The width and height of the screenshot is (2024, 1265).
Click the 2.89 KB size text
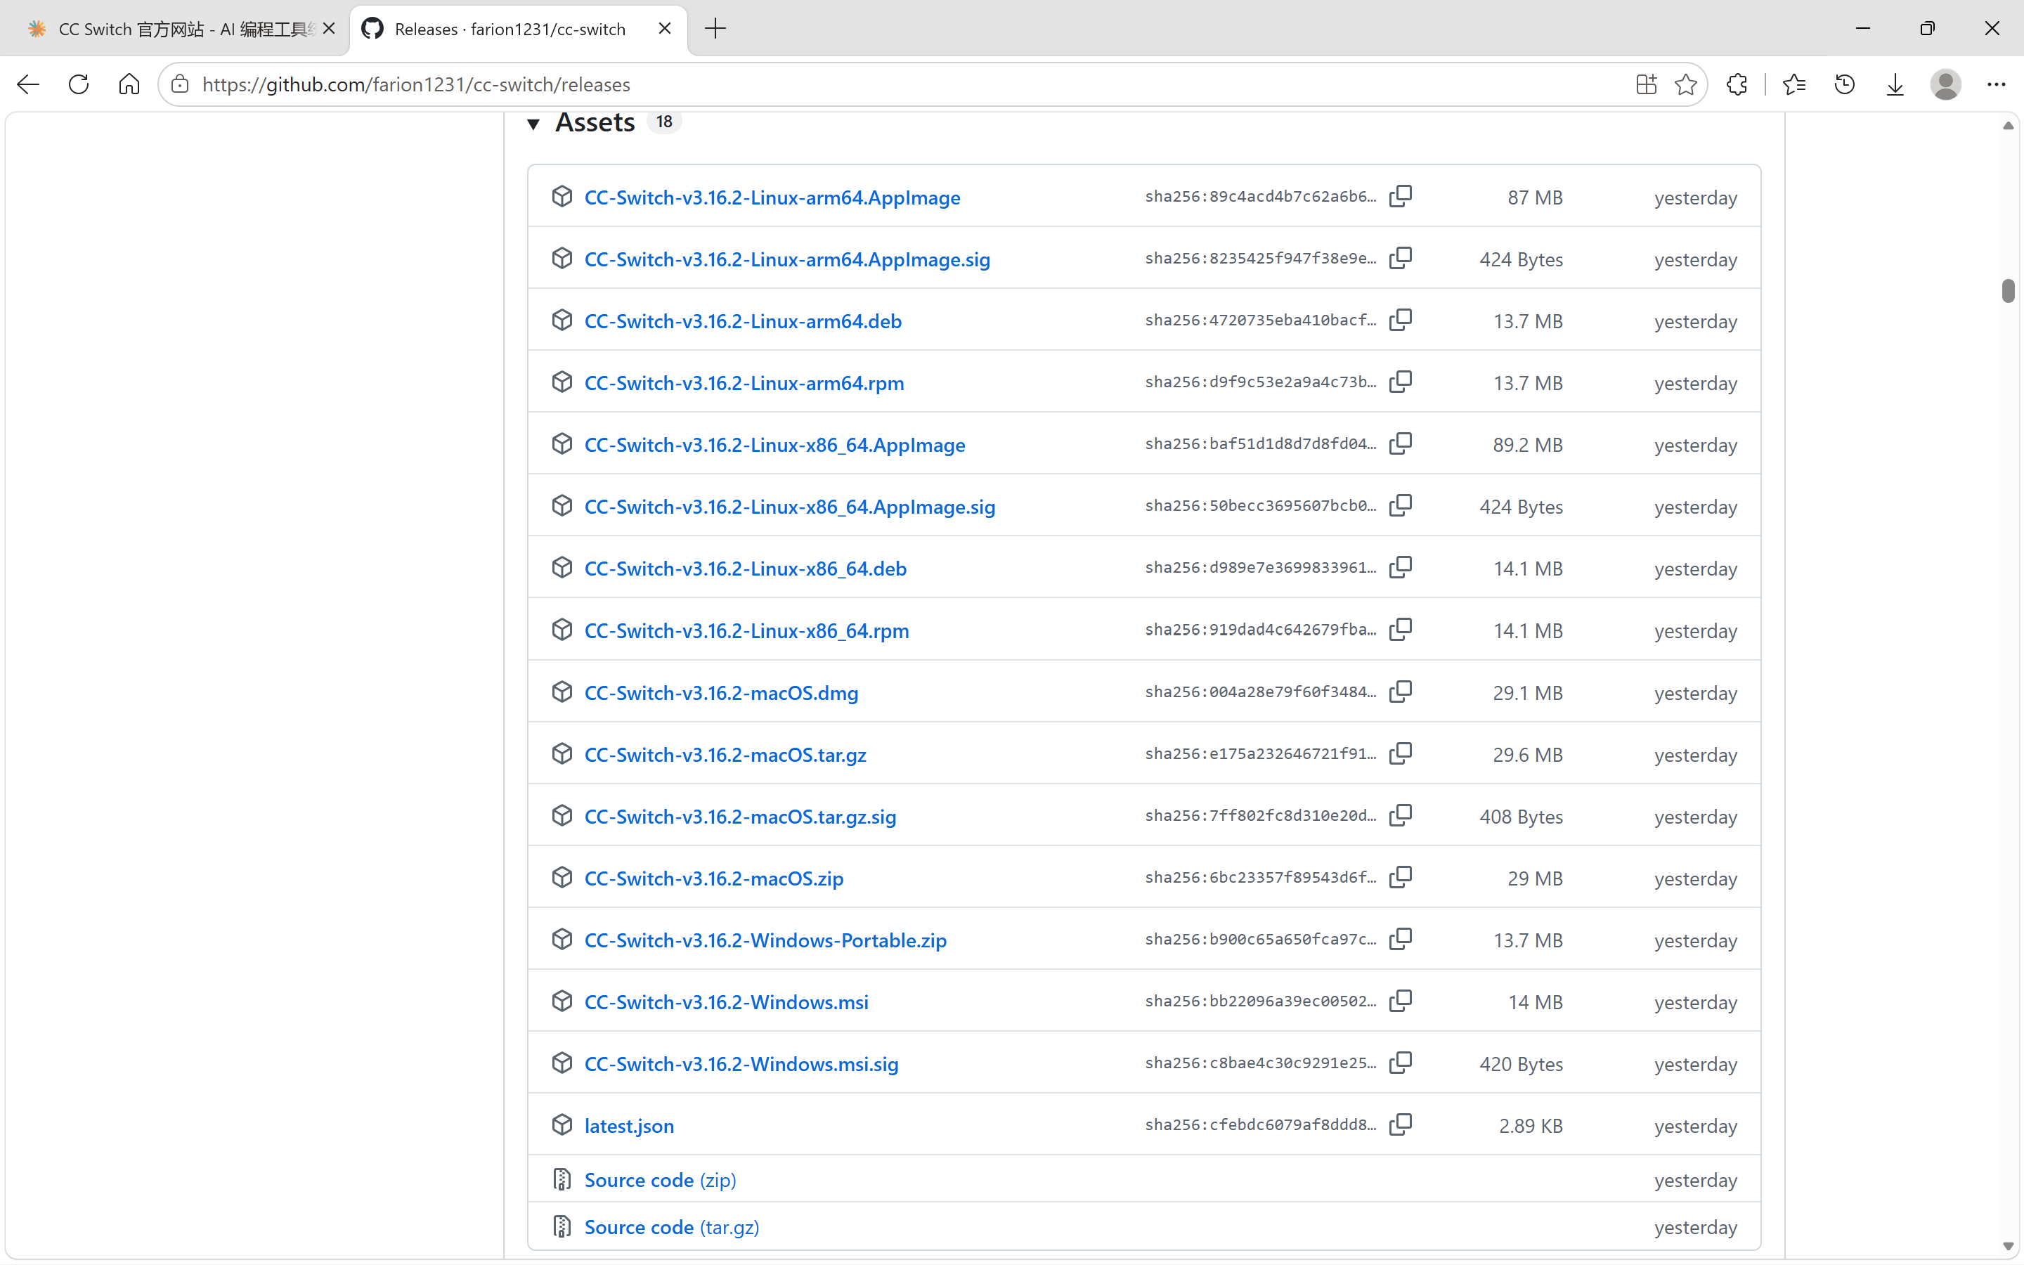[x=1531, y=1126]
